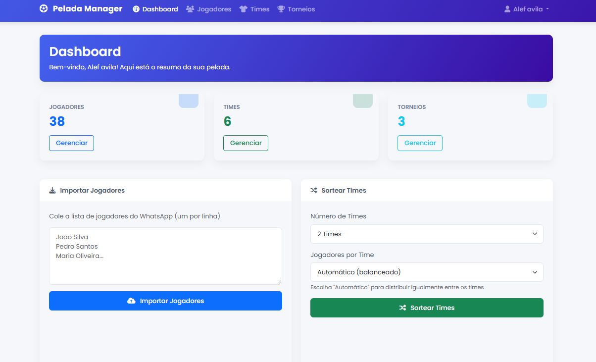This screenshot has height=362, width=596.
Task: Click Gerenciar under the Jogadores card
Action: (x=71, y=143)
